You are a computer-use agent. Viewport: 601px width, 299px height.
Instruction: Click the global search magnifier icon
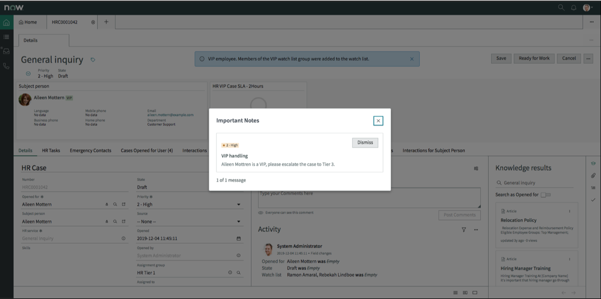click(561, 8)
